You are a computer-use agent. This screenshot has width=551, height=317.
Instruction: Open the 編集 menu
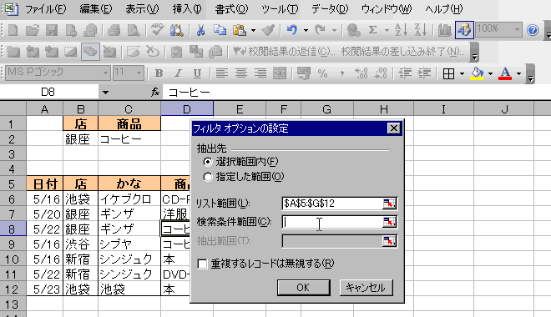[95, 9]
